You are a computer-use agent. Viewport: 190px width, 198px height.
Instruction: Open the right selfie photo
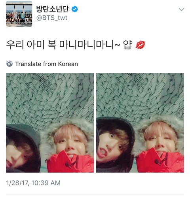[x=140, y=123]
